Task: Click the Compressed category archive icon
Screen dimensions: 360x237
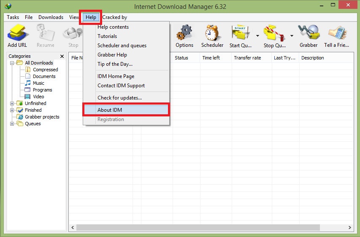Action: pyautogui.click(x=28, y=69)
